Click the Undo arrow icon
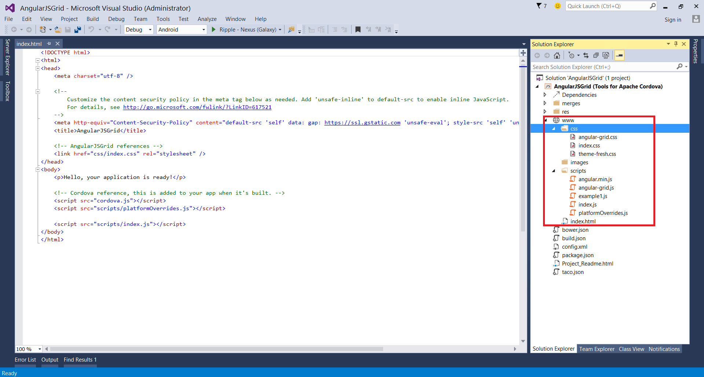704x377 pixels. [x=91, y=30]
